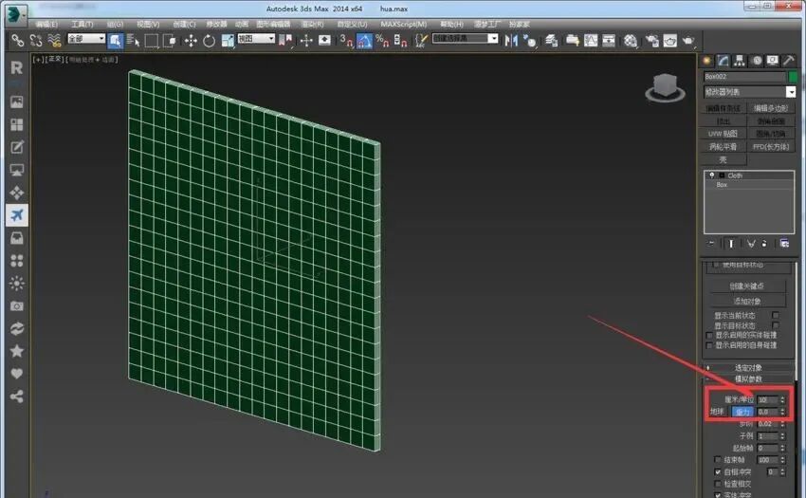Viewport: 806px width, 498px height.
Task: Open Select by Name list icon
Action: [133, 41]
